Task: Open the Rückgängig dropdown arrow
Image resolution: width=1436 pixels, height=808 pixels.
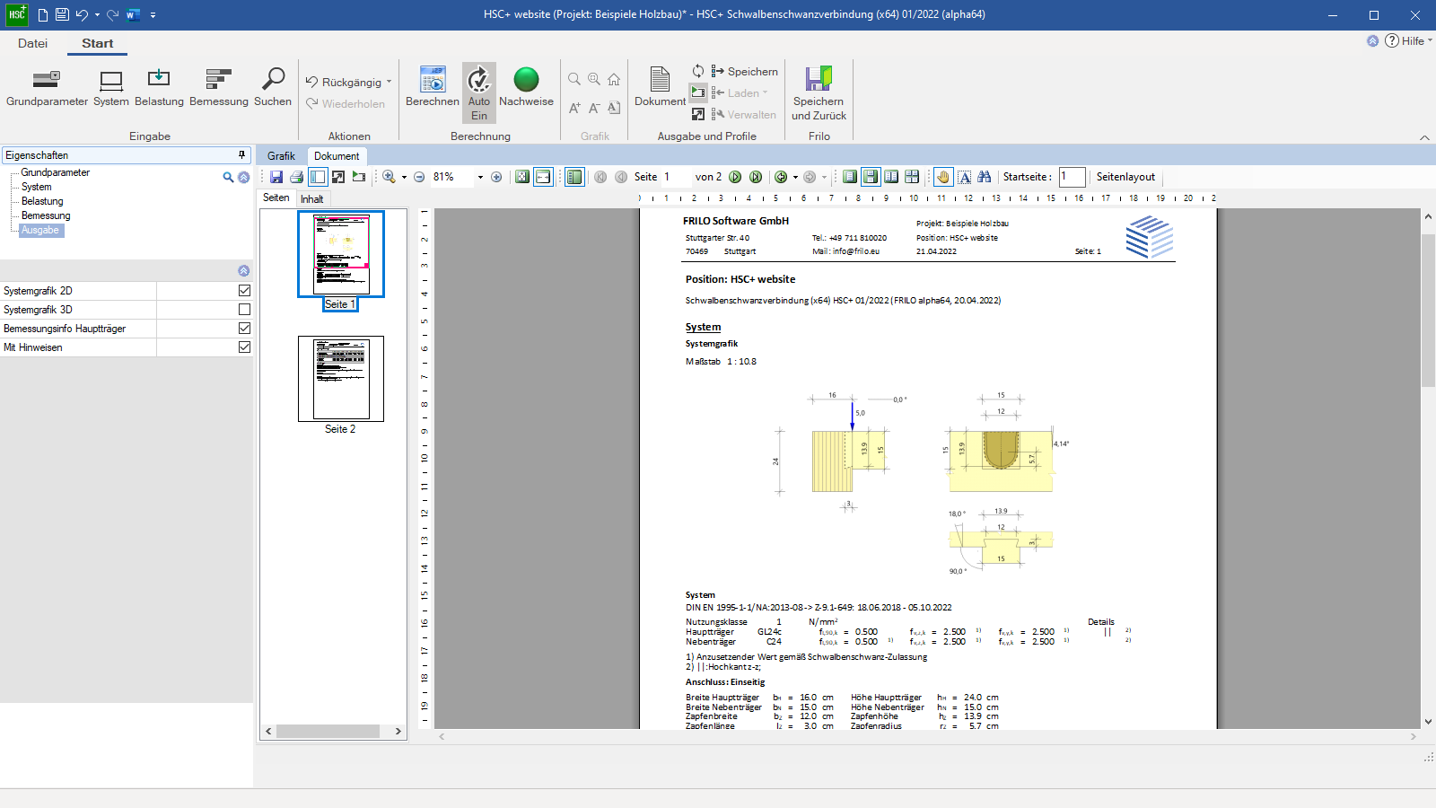Action: pyautogui.click(x=389, y=82)
